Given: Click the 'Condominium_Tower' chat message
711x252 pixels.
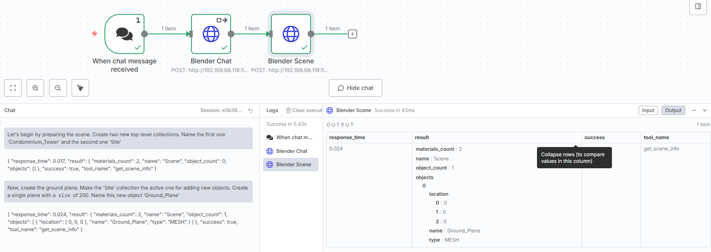Looking at the screenshot, I should coord(128,138).
